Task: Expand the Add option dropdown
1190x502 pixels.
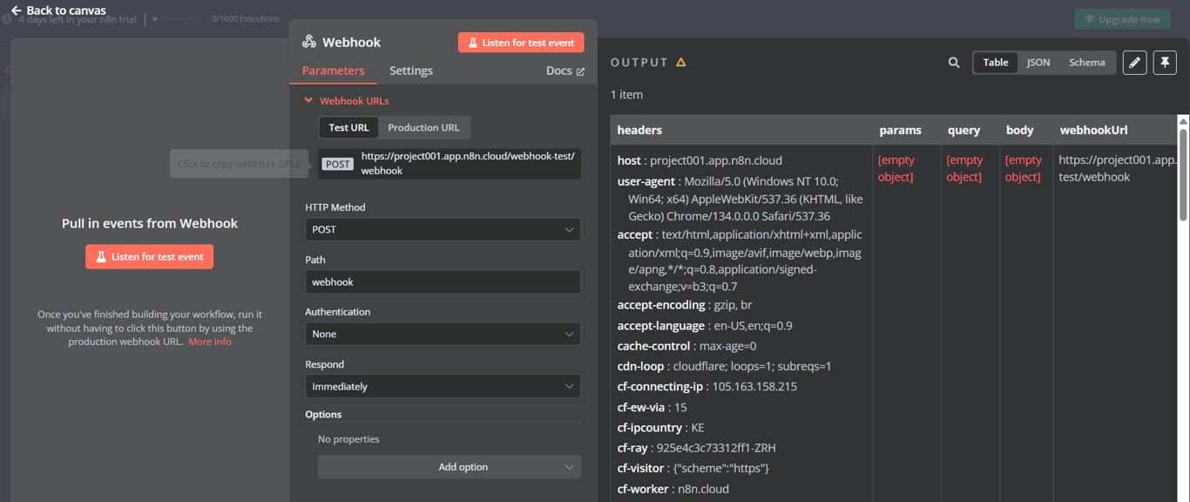Action: pyautogui.click(x=449, y=466)
